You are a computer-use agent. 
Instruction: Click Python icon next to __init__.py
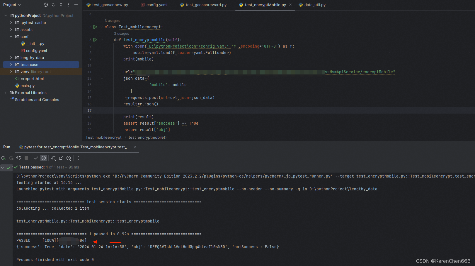point(23,44)
